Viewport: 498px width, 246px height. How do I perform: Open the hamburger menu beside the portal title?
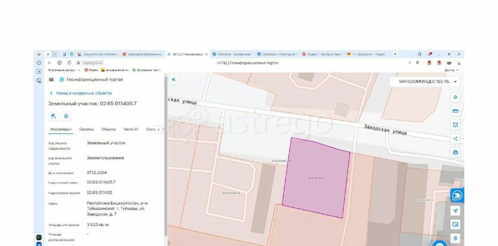[51, 80]
